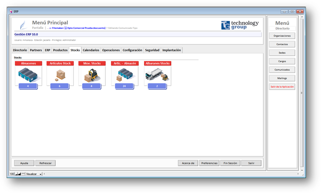
Task: Click the Fin Sesión button
Action: 230,163
